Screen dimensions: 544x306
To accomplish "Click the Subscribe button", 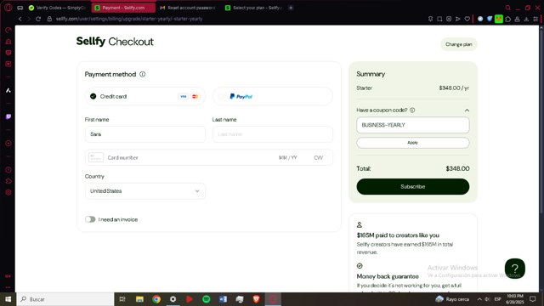I will coord(413,187).
